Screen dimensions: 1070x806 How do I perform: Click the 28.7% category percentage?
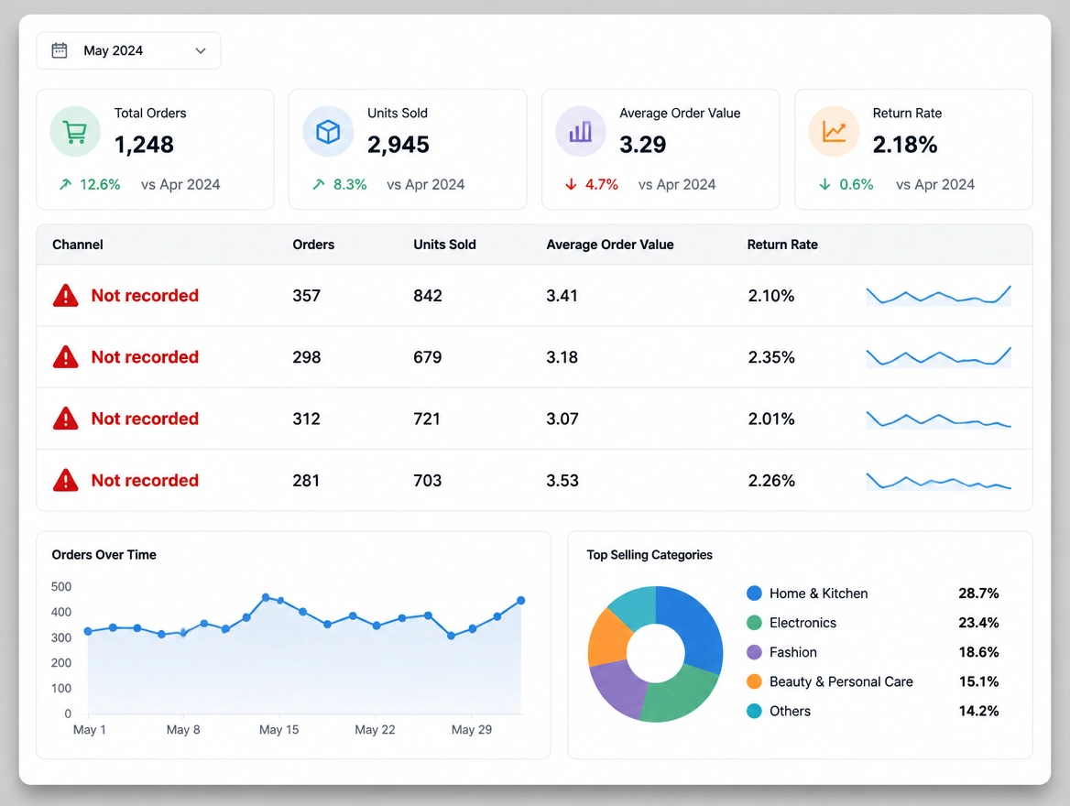(978, 594)
